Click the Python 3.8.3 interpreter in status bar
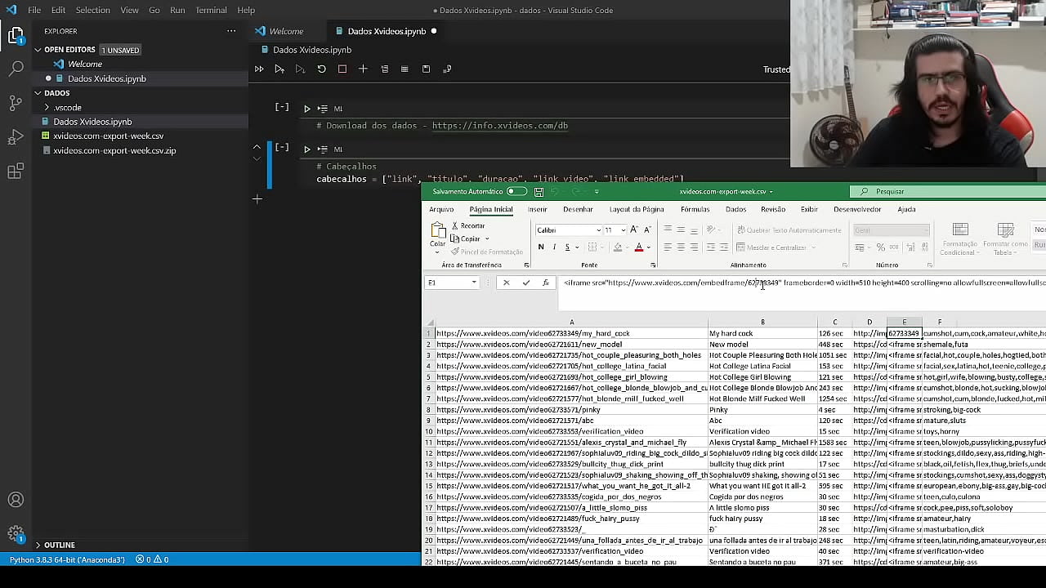The height and width of the screenshot is (588, 1046). (67, 559)
